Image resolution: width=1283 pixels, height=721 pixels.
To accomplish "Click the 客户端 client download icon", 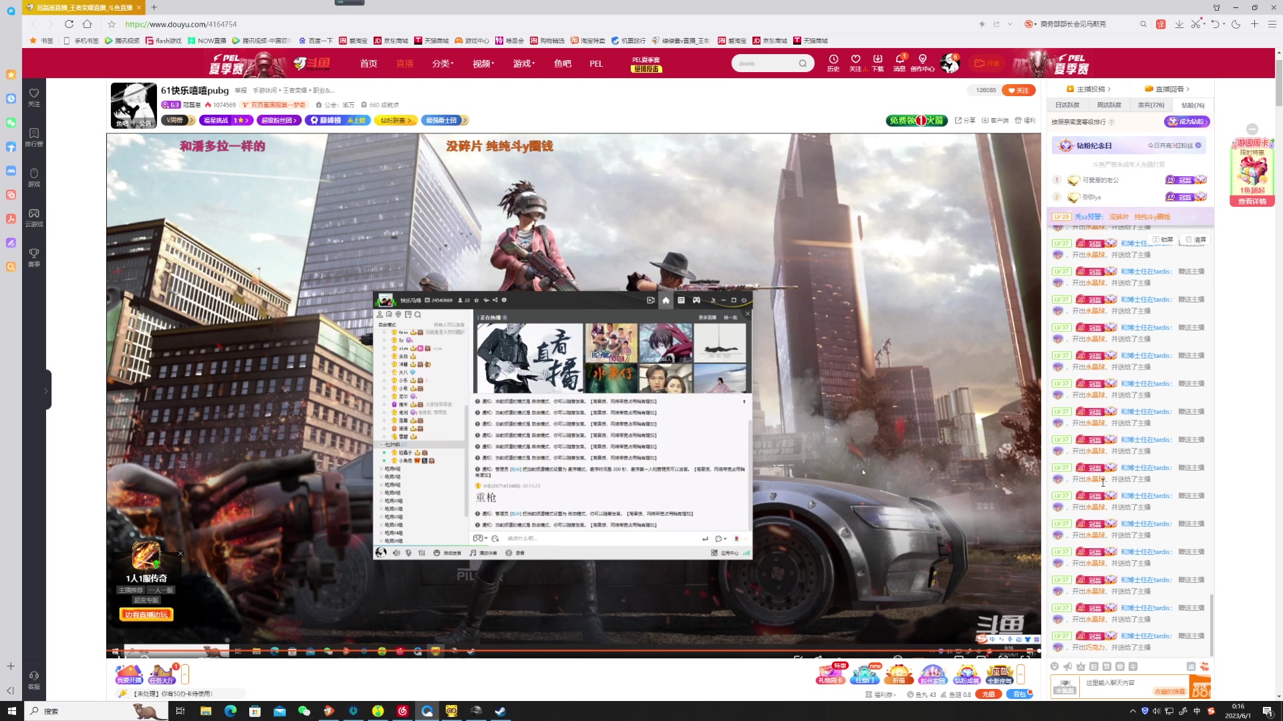I will point(995,120).
